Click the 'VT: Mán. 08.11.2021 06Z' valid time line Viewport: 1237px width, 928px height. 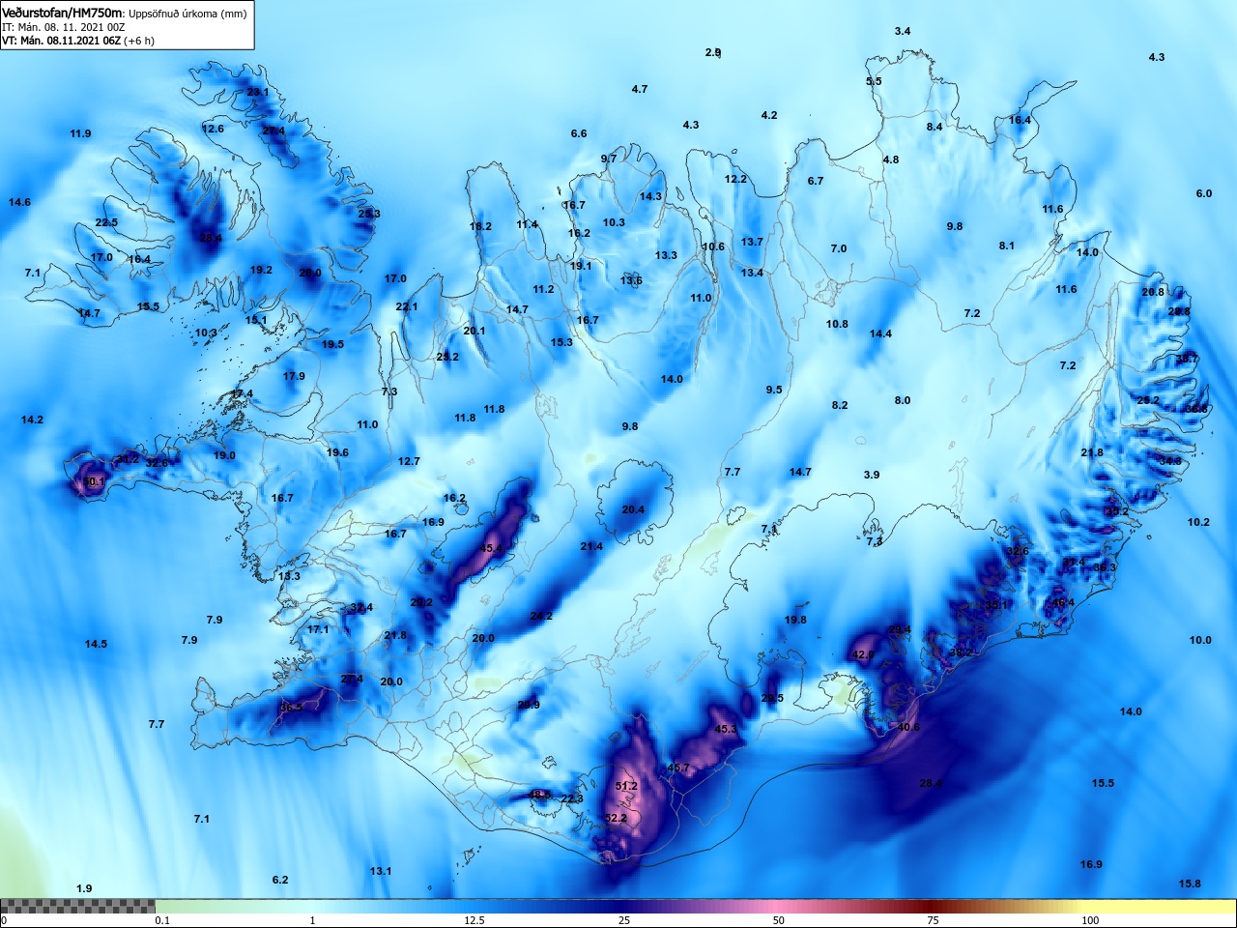click(62, 41)
